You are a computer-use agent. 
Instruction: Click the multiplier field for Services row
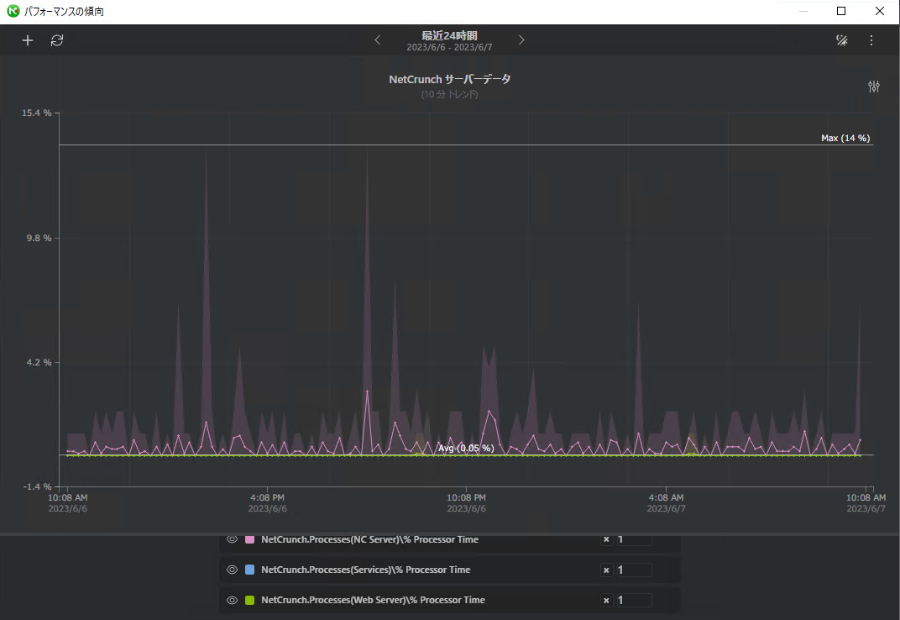pyautogui.click(x=634, y=570)
